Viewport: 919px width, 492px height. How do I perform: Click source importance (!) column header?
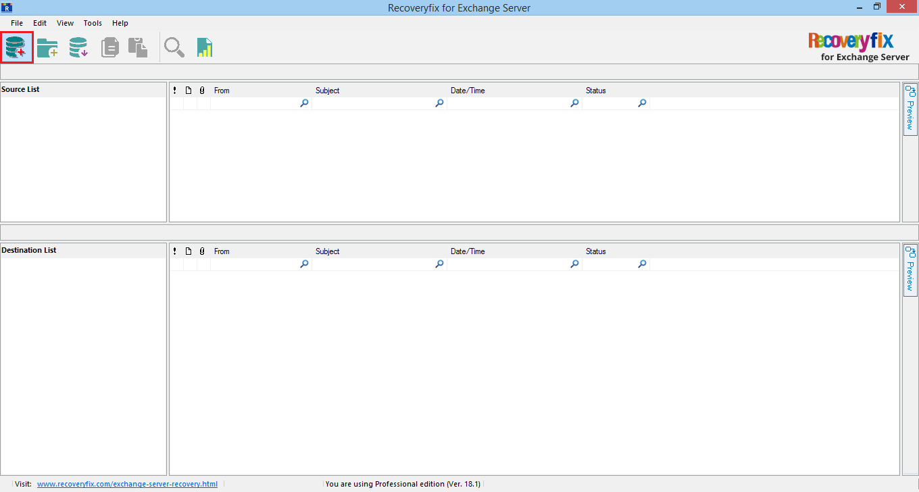[x=175, y=91]
